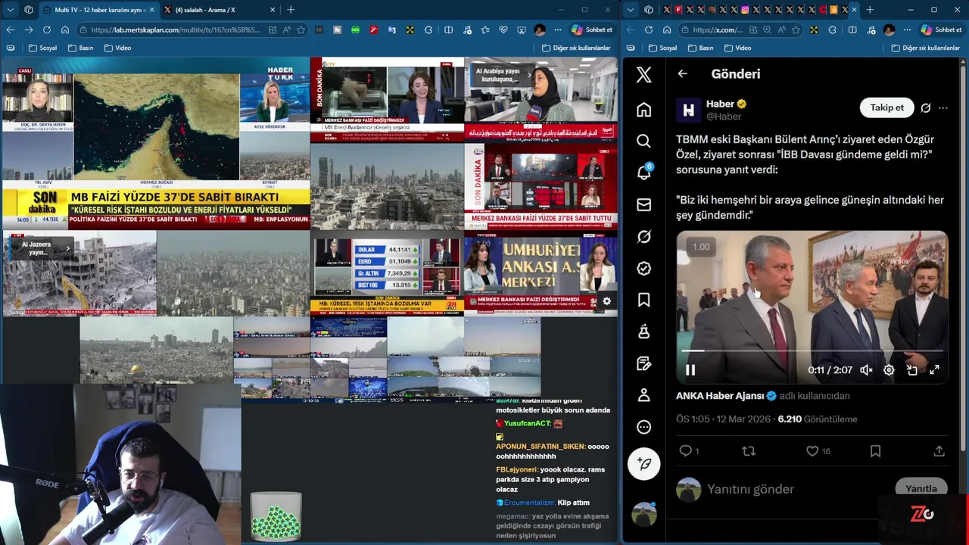Unmute the video sound
This screenshot has width=969, height=545.
(x=866, y=370)
